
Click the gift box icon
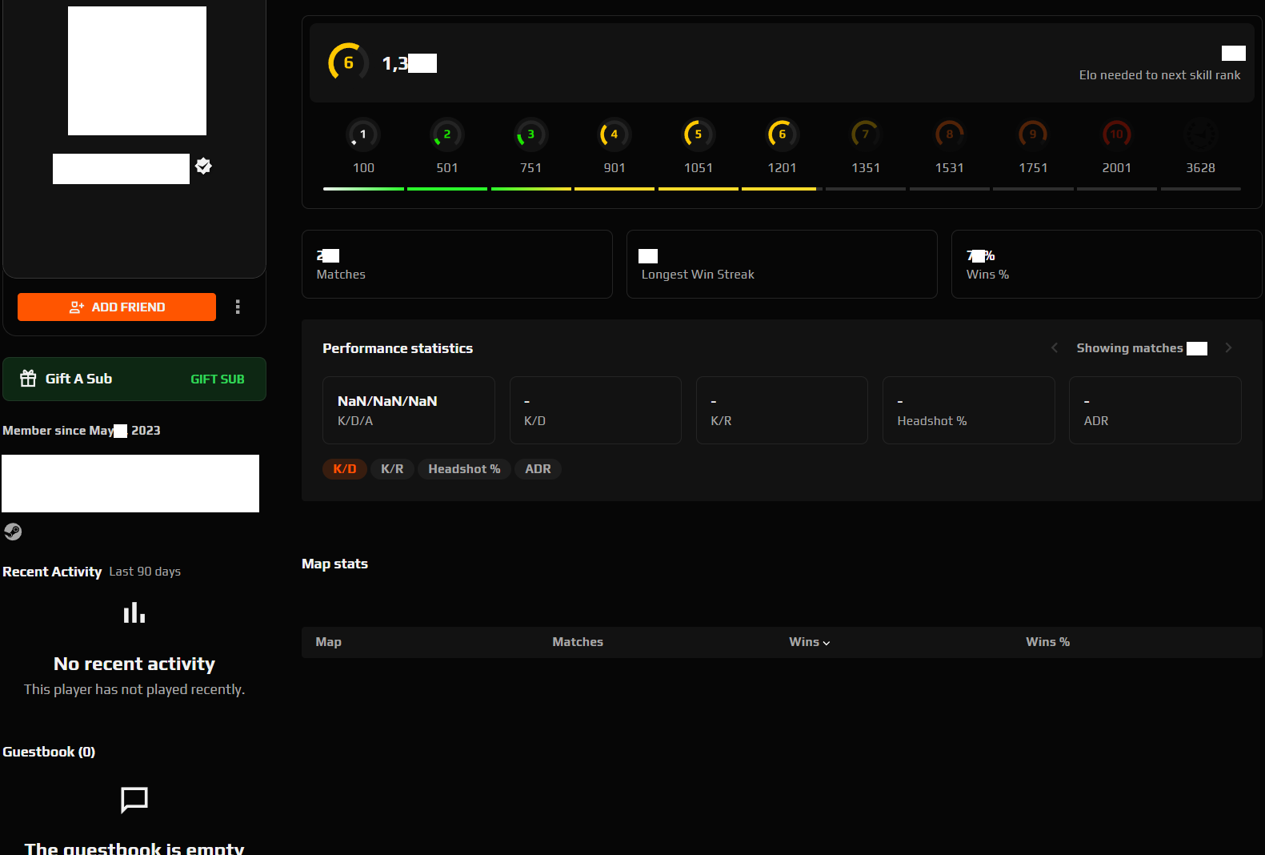click(x=28, y=379)
